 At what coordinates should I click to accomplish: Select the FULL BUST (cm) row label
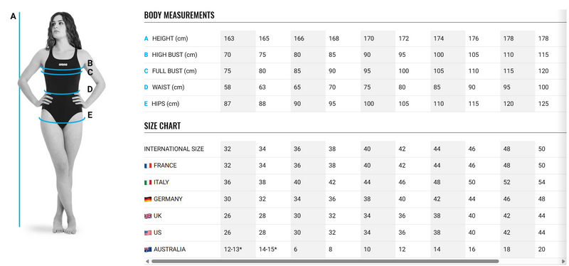pyautogui.click(x=174, y=71)
